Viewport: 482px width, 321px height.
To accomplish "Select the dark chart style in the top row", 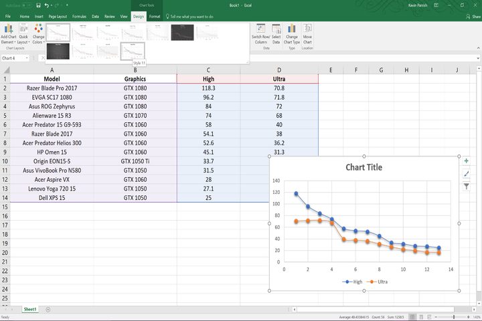I will (x=182, y=32).
